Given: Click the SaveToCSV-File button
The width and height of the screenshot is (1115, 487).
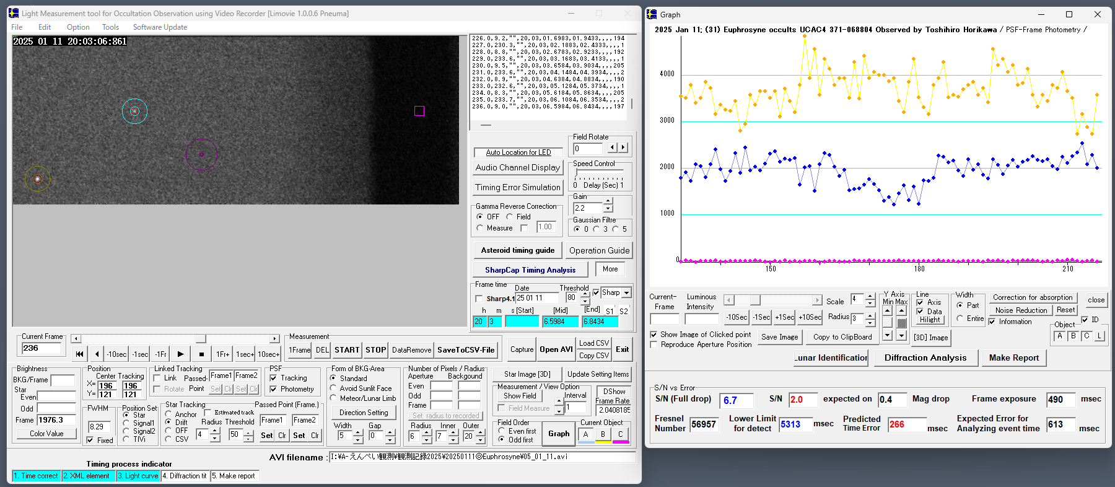Looking at the screenshot, I should click(x=465, y=350).
